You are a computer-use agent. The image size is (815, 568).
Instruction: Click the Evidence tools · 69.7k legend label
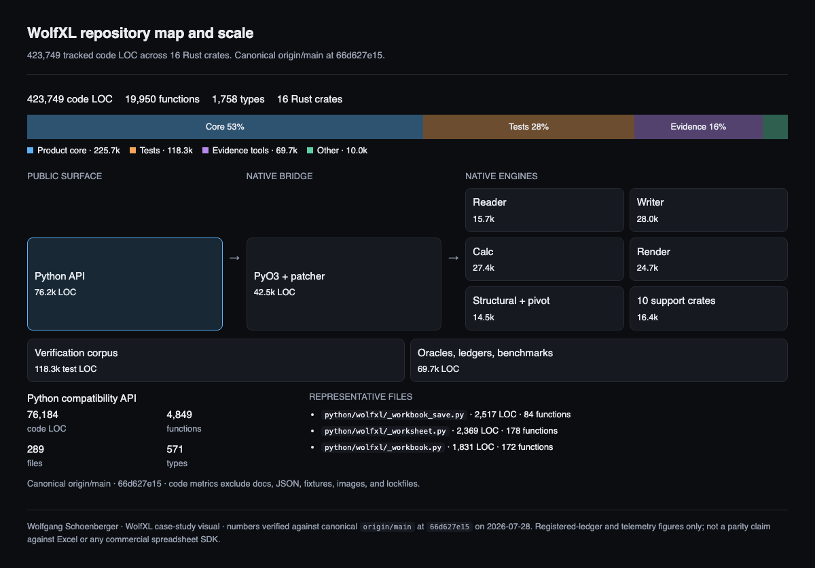[255, 151]
